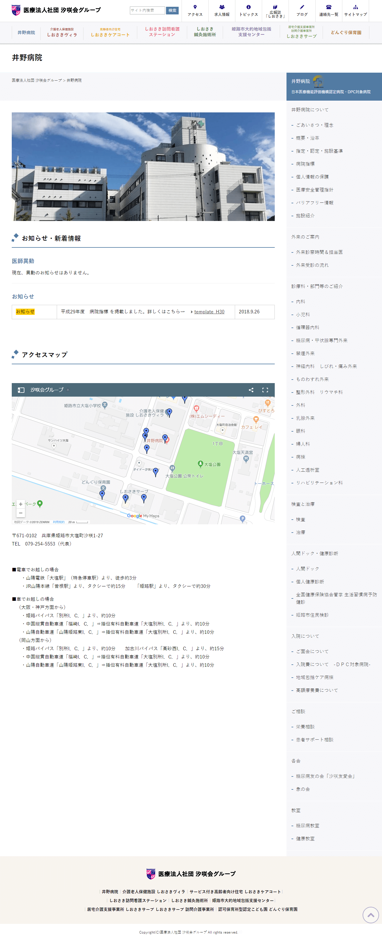This screenshot has height=938, width=382.
Task: Open the 姫路市大的地域包括支援センター tab
Action: (252, 32)
